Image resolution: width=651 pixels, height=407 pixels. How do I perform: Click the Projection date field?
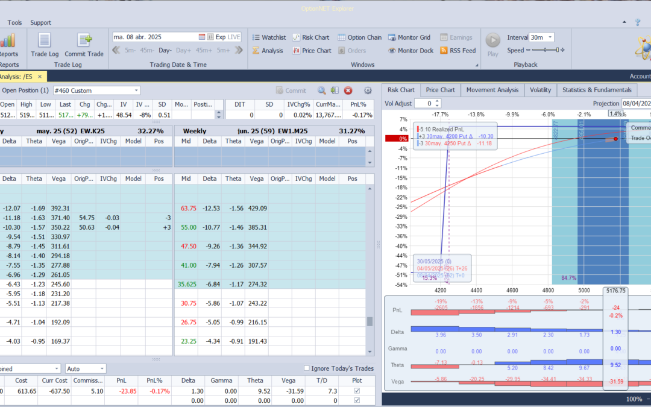(636, 104)
